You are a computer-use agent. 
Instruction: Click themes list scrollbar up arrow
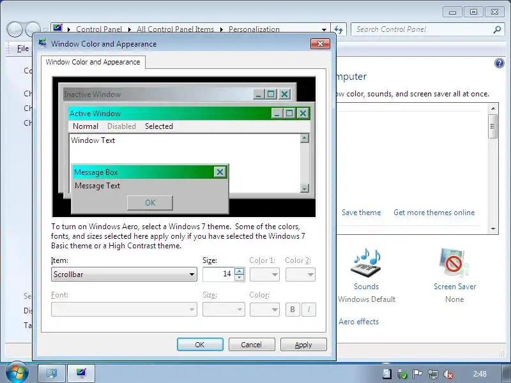[493, 109]
